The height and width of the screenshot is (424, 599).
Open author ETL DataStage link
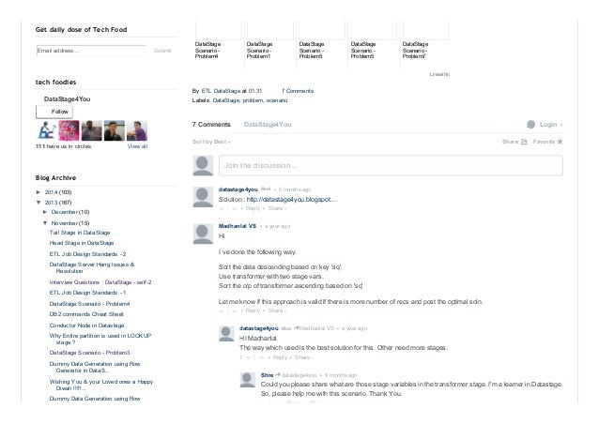click(x=221, y=91)
